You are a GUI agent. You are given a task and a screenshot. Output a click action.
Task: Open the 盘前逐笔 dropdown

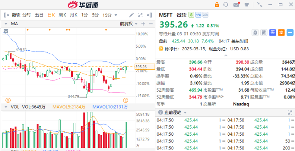(175, 112)
